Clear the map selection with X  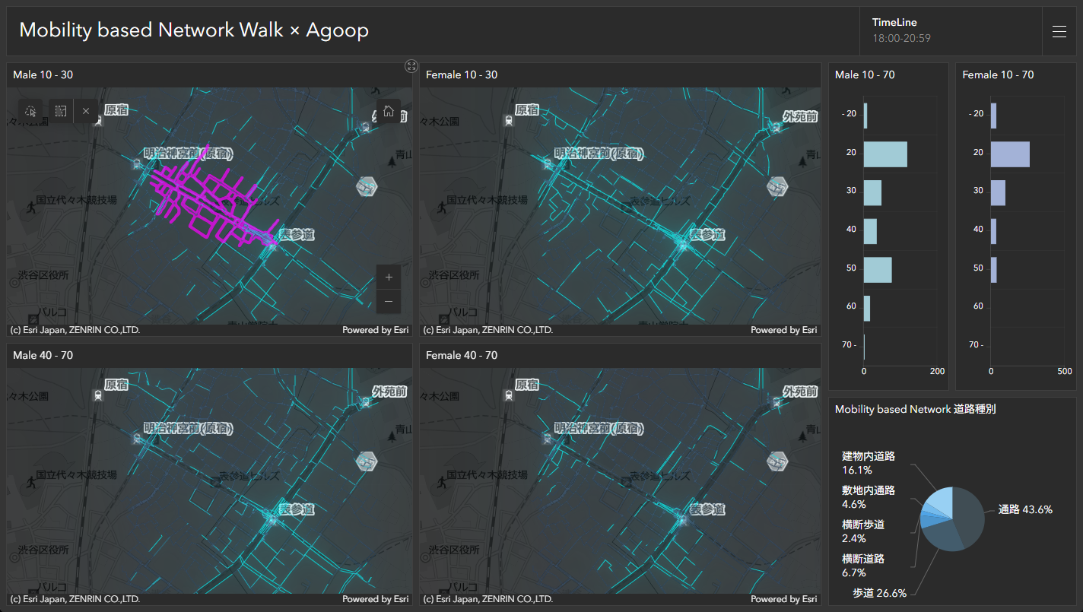click(86, 111)
